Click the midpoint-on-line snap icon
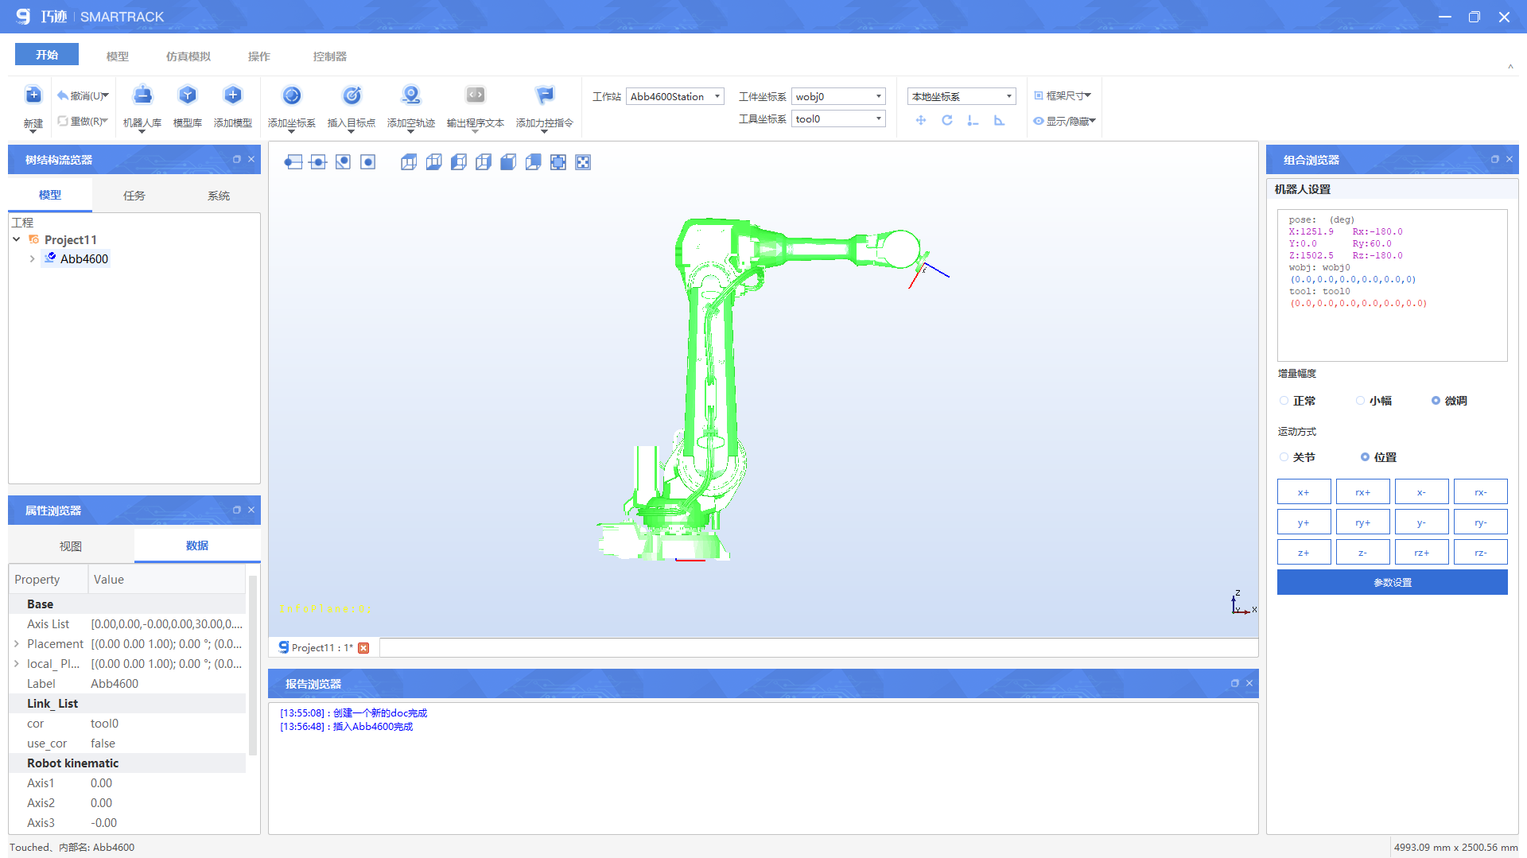Image resolution: width=1527 pixels, height=858 pixels. (x=318, y=162)
